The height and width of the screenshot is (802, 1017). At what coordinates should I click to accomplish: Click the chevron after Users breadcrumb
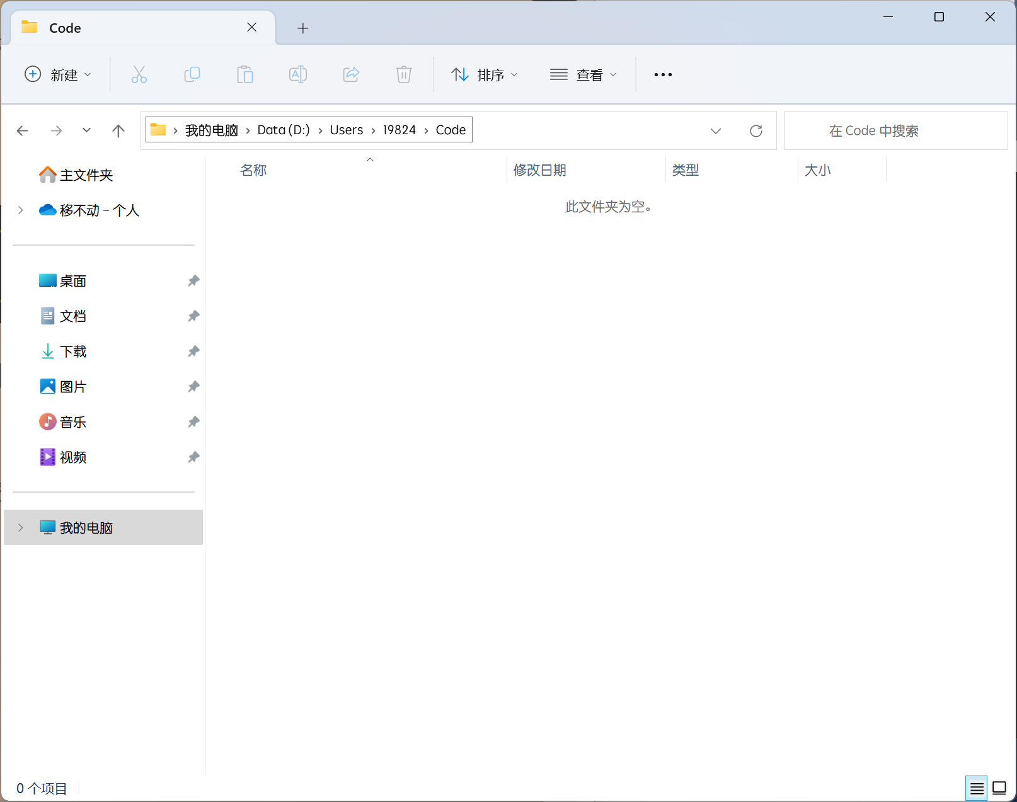pyautogui.click(x=373, y=130)
